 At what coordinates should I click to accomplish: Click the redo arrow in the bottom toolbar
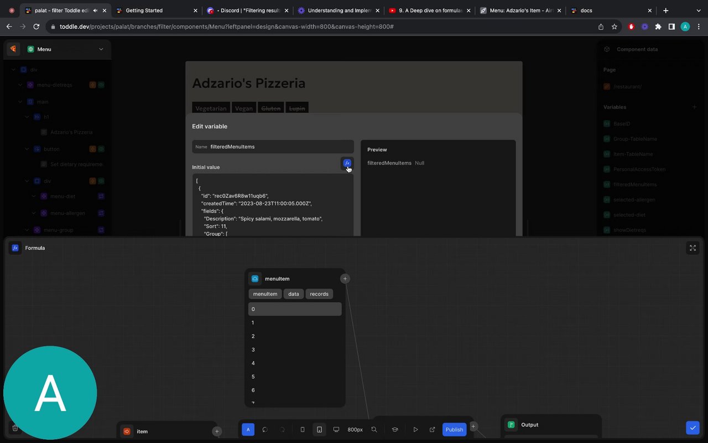282,429
